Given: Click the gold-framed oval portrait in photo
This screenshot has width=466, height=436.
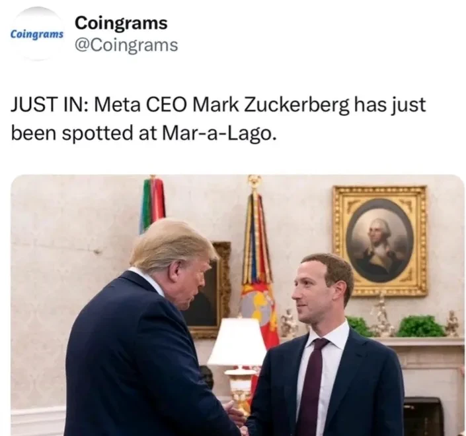Looking at the screenshot, I should tap(380, 241).
